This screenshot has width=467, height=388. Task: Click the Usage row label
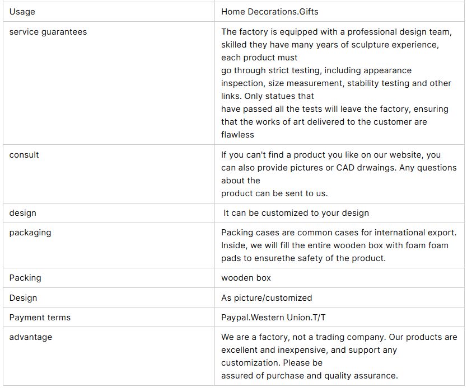tap(22, 12)
